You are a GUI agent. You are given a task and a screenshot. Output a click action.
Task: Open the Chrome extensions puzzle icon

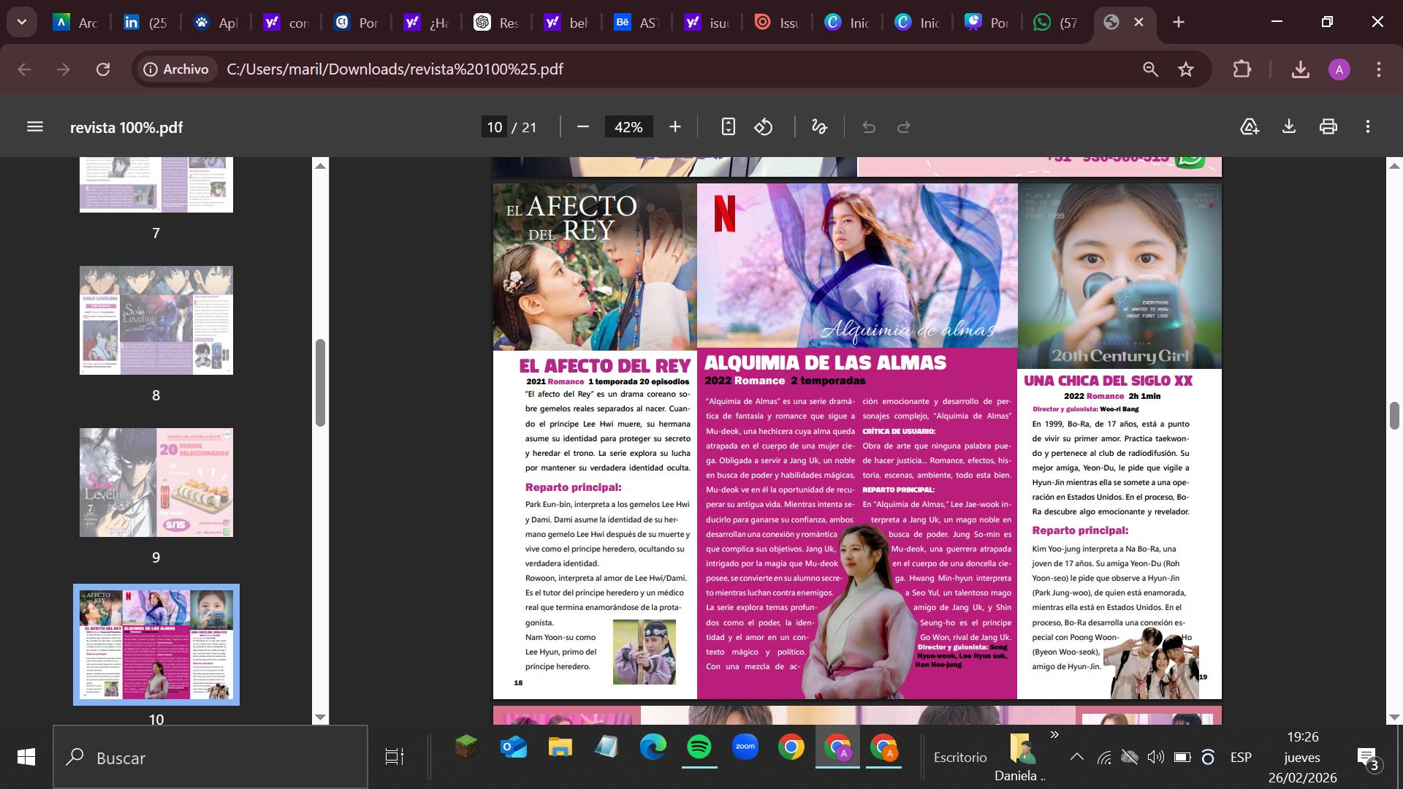point(1242,69)
